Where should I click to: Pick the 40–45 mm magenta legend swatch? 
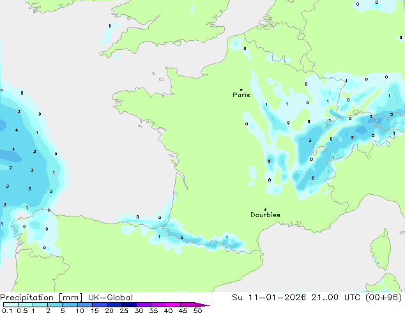[x=173, y=305]
